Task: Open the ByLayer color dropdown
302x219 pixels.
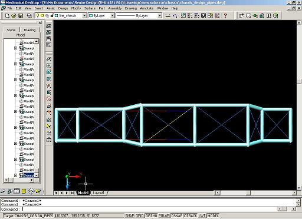Action: (x=101, y=16)
